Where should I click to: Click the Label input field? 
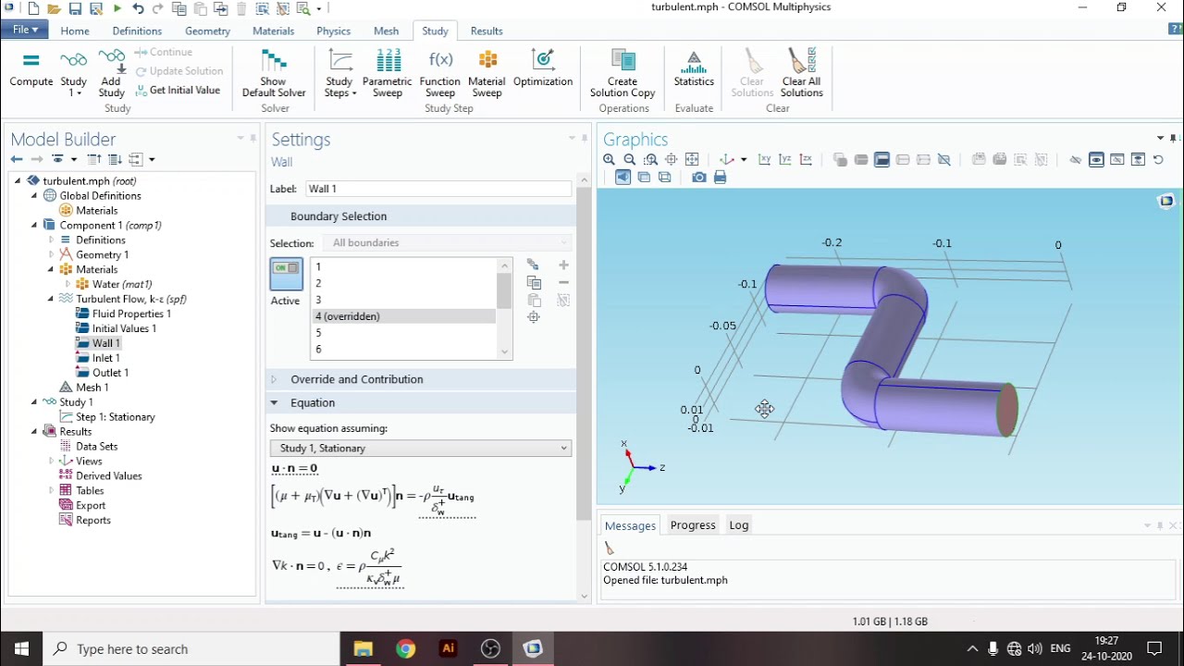pyautogui.click(x=438, y=189)
